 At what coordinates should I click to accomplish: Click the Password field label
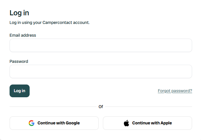[x=19, y=61]
